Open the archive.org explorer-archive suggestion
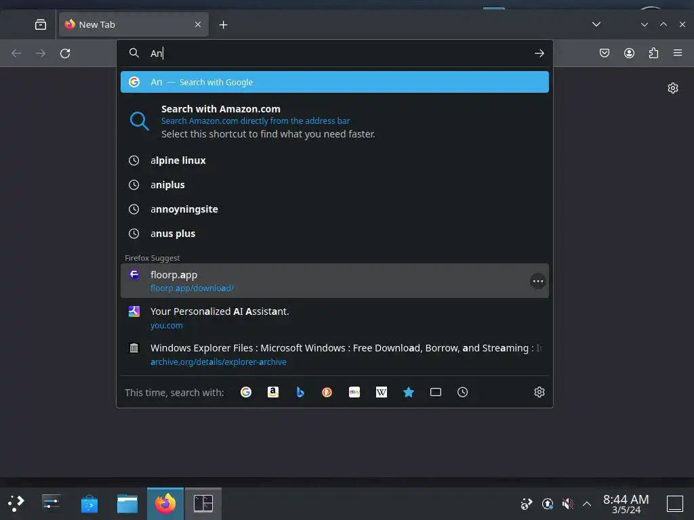The image size is (694, 520). pyautogui.click(x=335, y=354)
